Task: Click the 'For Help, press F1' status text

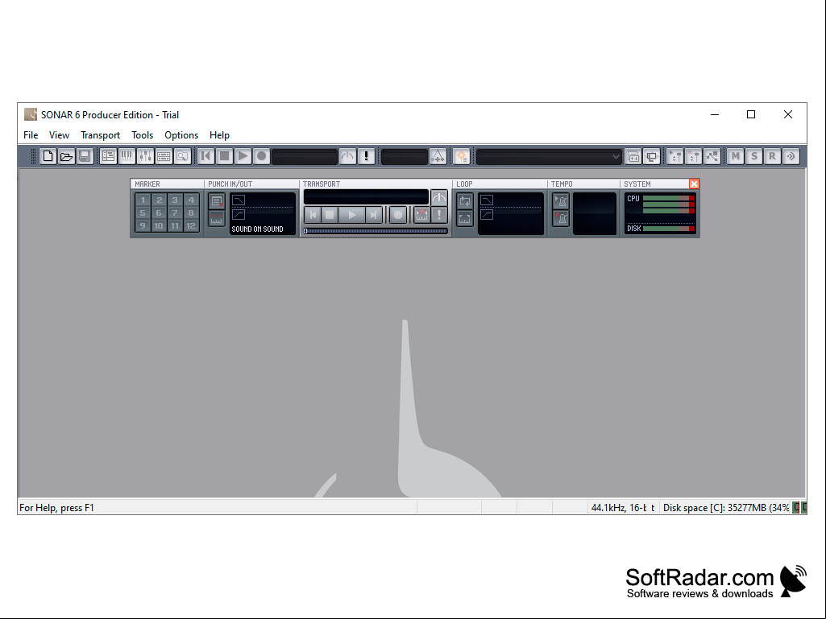Action: tap(57, 508)
